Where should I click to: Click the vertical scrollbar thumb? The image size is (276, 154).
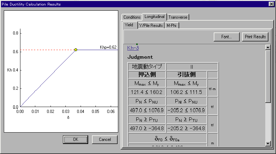(268, 76)
